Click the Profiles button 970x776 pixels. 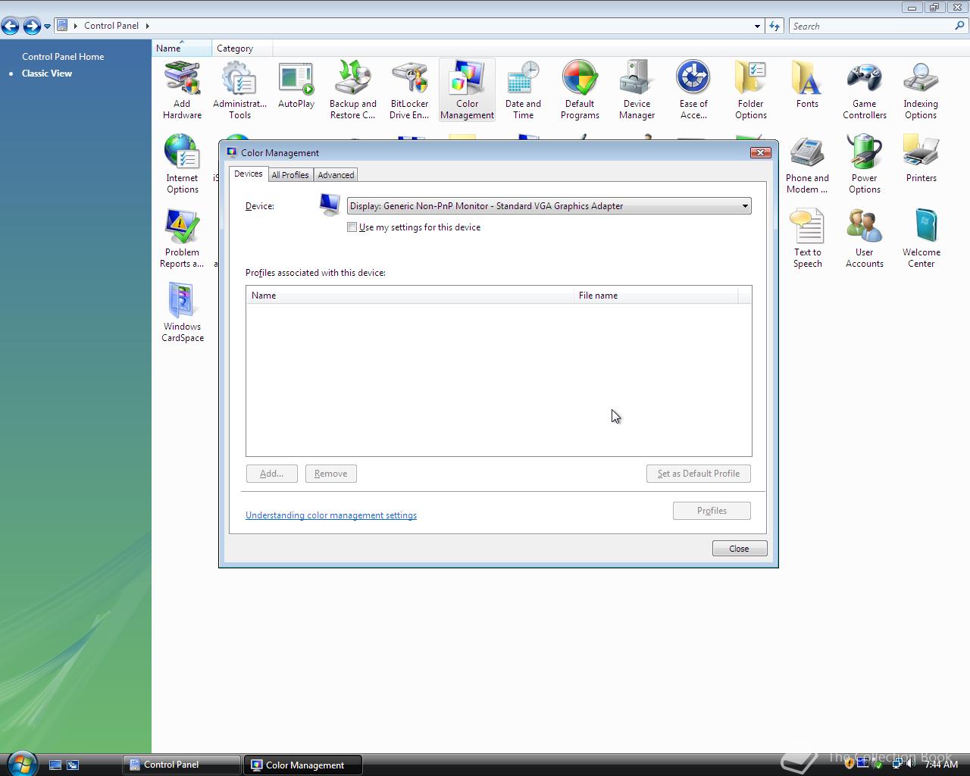[x=711, y=510]
